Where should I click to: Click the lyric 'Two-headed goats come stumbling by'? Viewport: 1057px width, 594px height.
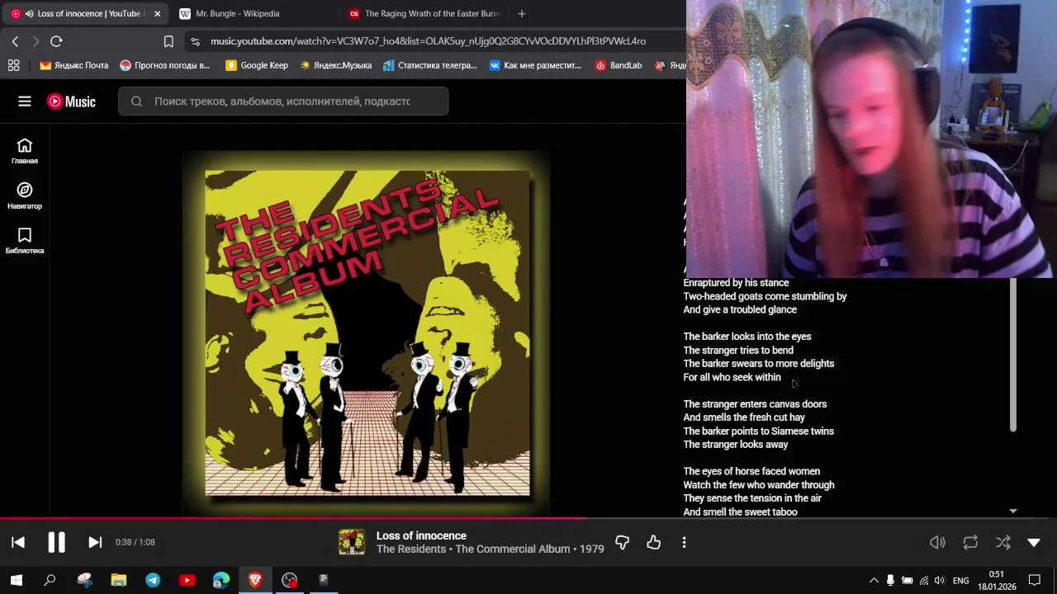pos(765,296)
